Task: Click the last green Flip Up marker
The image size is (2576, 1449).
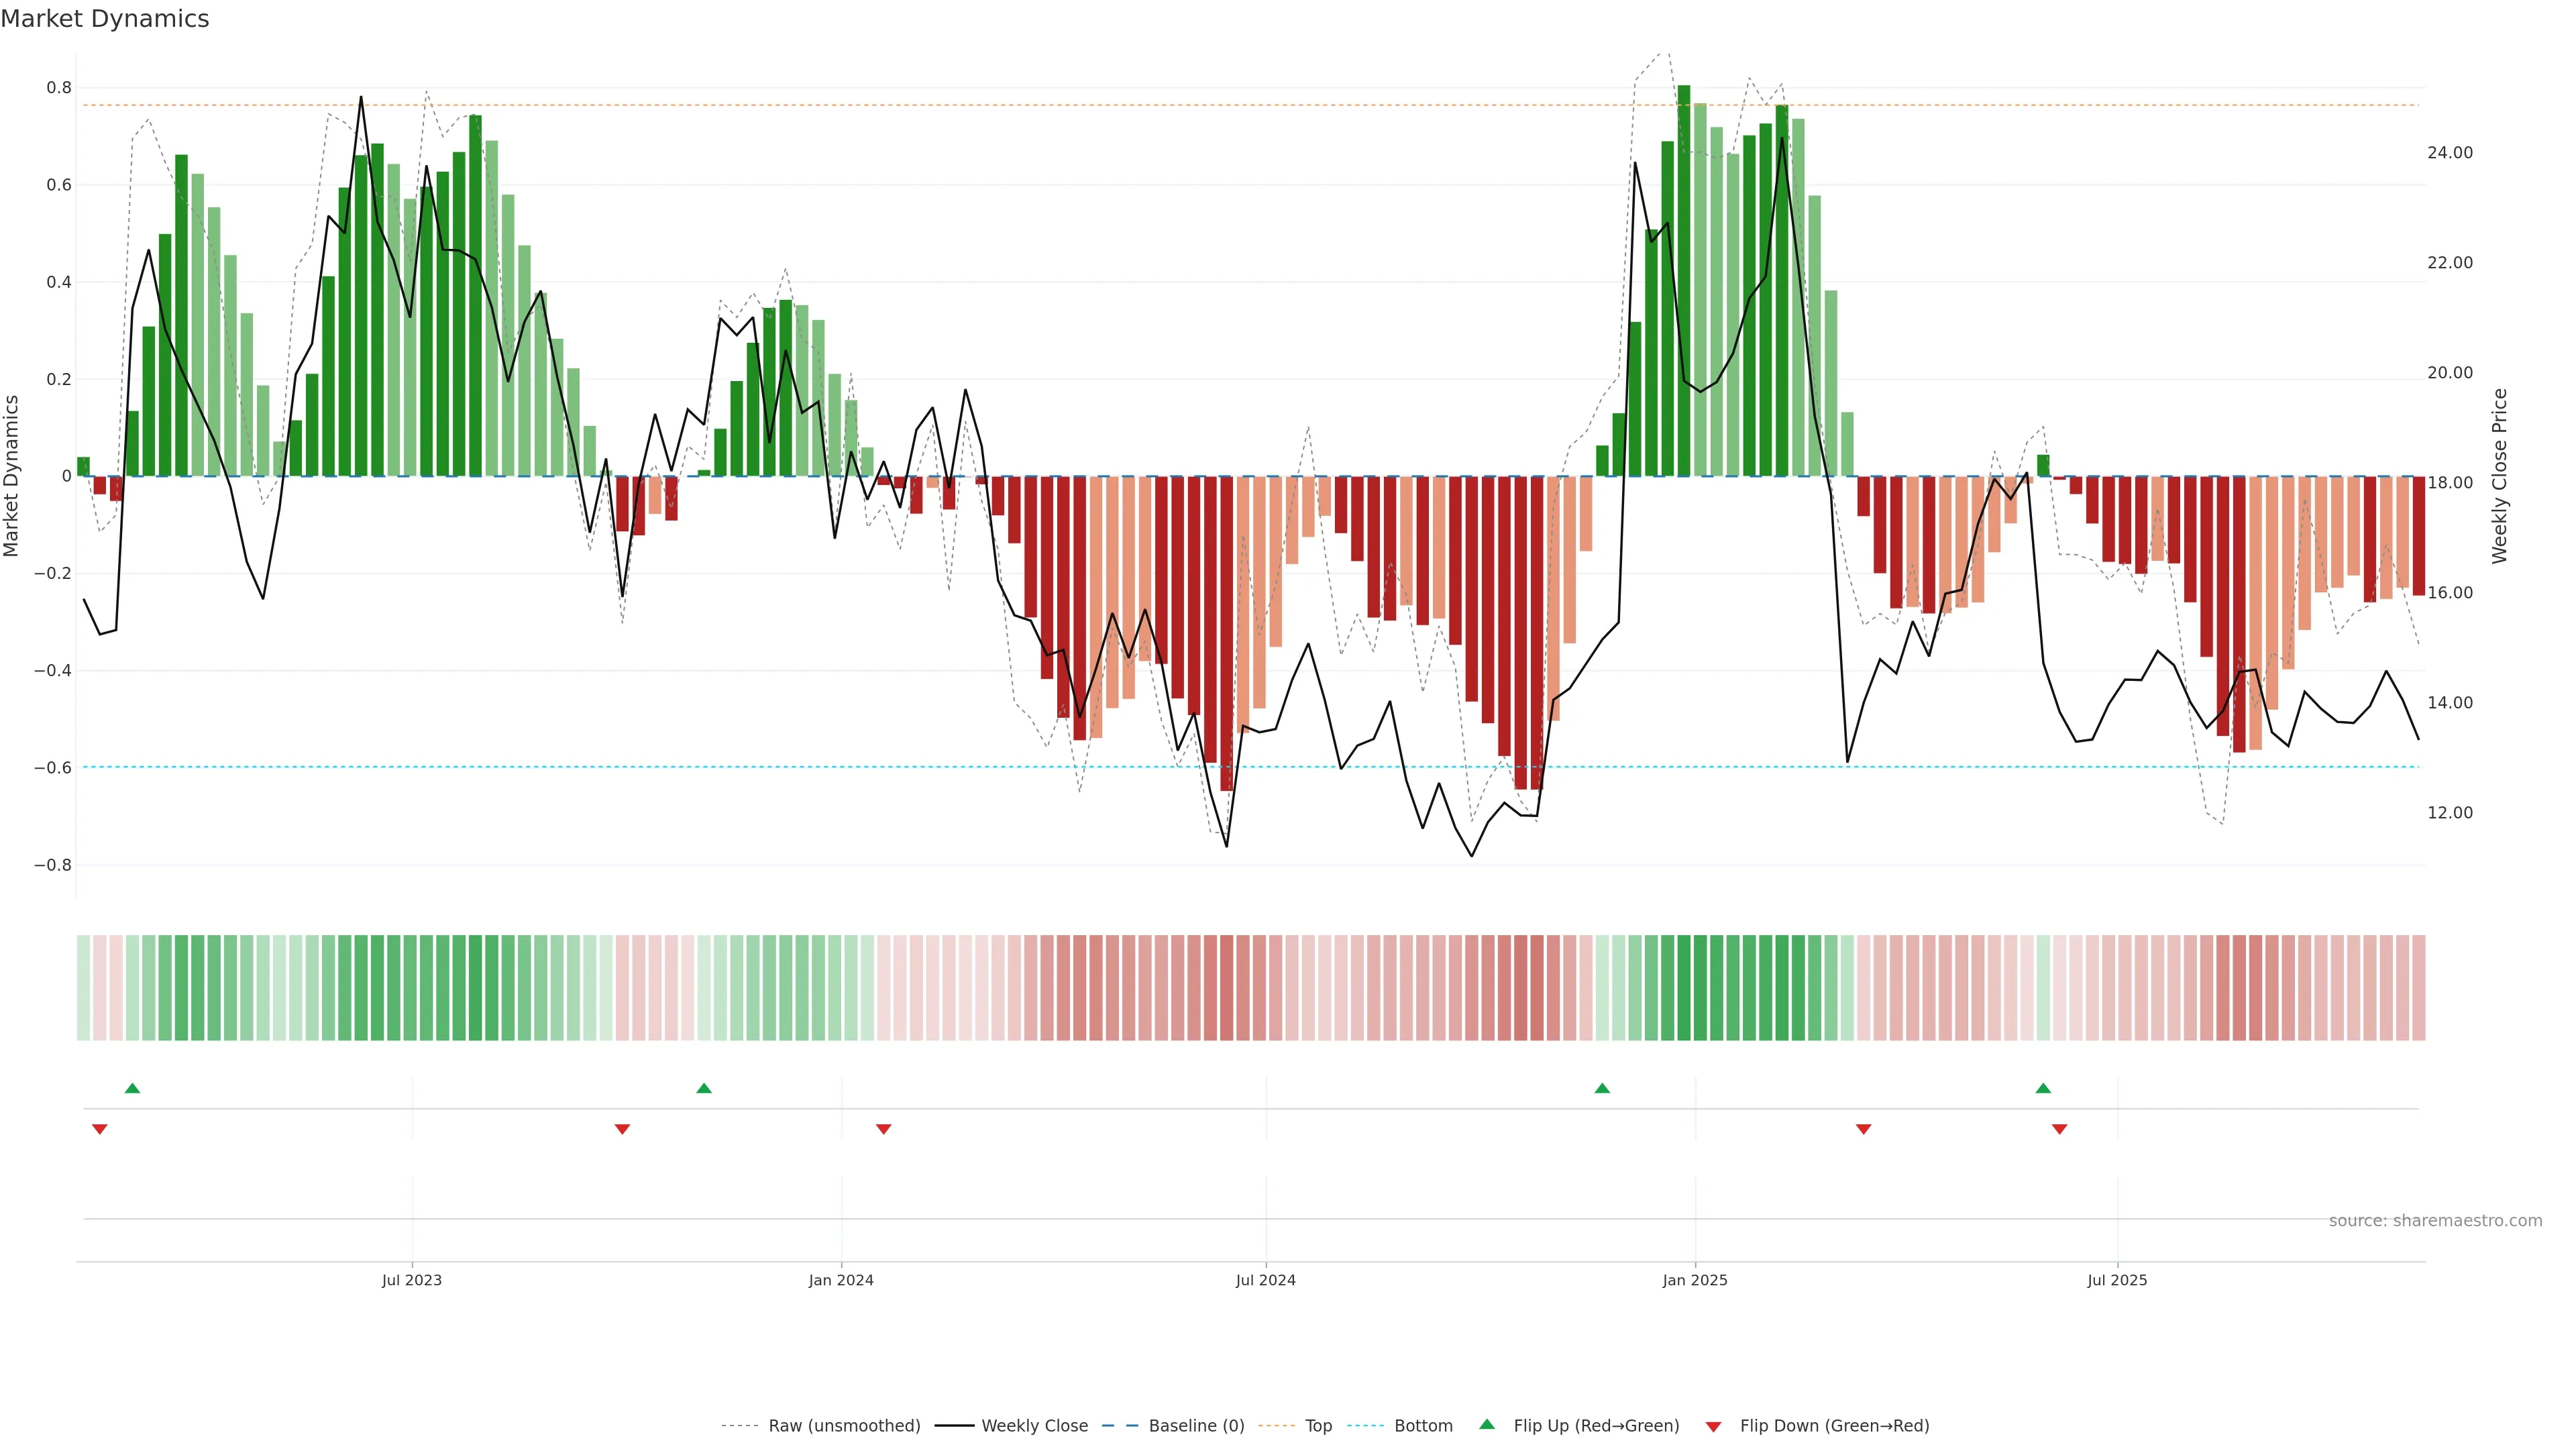Action: 2043,1088
